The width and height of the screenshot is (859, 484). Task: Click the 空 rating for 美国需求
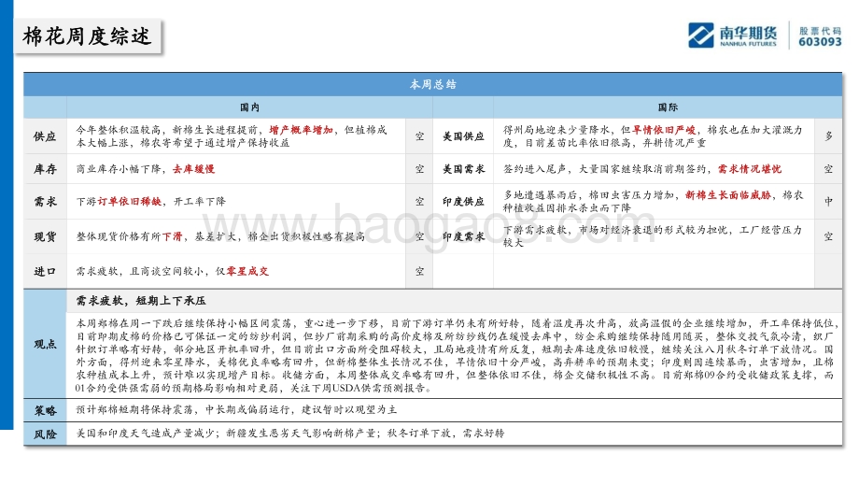[828, 169]
